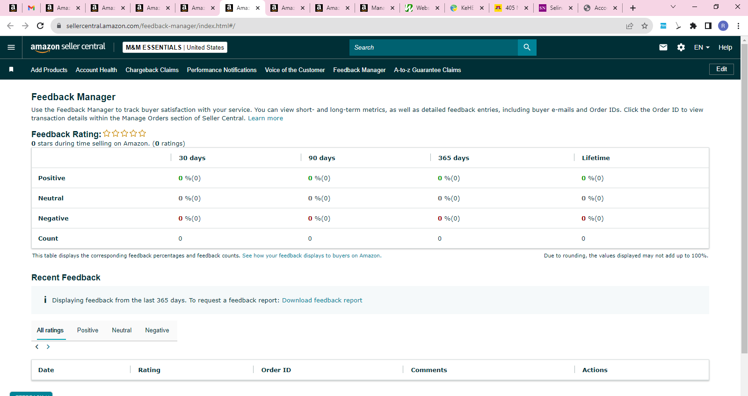Click the Actions column header

595,370
